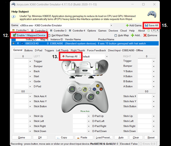The image size is (171, 146).
Task: Switch to the Force Feedback sub-tab
Action: coord(96,50)
